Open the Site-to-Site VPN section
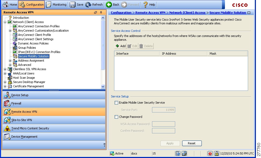261x158 pixels. (54, 120)
